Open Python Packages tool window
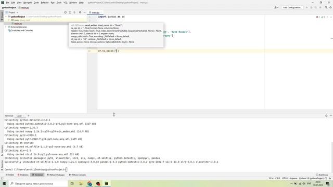333x187 pixels. coord(56,175)
